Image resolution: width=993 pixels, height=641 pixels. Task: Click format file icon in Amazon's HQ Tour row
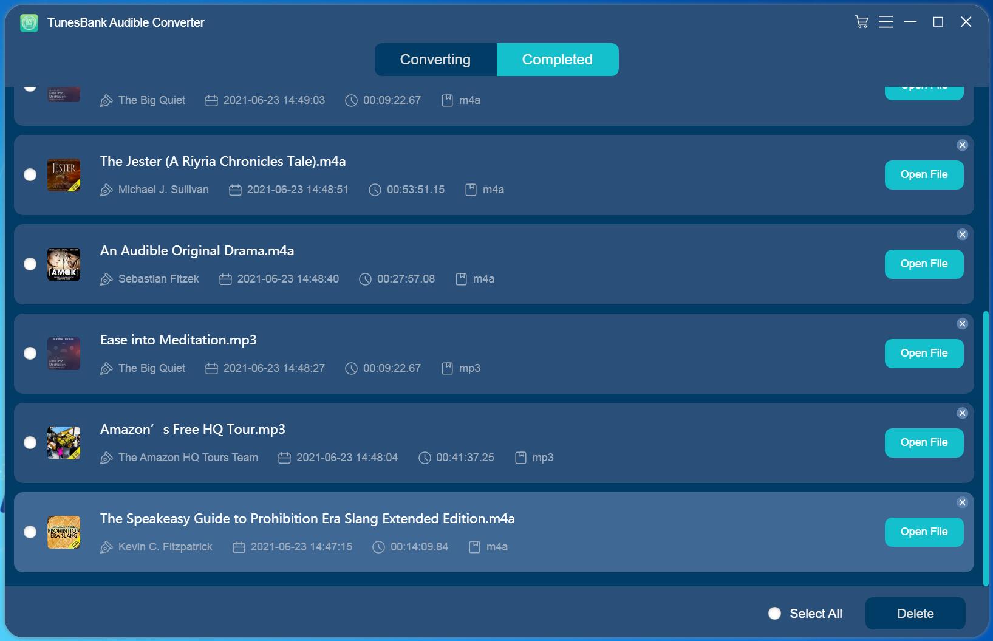[520, 458]
